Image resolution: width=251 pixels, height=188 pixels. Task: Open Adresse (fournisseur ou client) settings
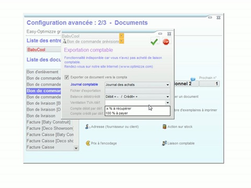pyautogui.click(x=112, y=127)
